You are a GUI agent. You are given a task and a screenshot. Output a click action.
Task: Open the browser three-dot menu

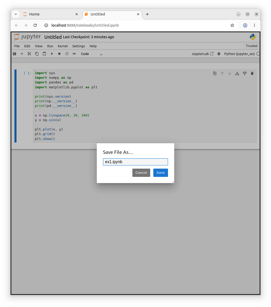click(x=254, y=25)
